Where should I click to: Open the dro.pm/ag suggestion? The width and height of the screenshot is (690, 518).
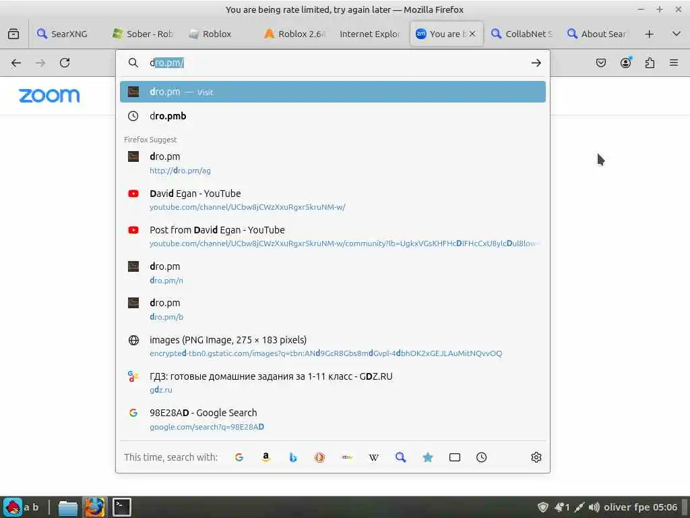click(333, 163)
